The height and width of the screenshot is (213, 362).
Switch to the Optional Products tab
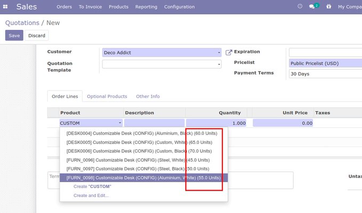pyautogui.click(x=107, y=96)
